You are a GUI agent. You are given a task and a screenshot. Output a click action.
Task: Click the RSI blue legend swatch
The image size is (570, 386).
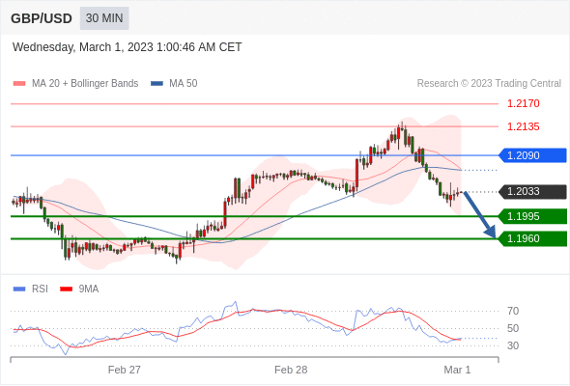click(x=19, y=289)
